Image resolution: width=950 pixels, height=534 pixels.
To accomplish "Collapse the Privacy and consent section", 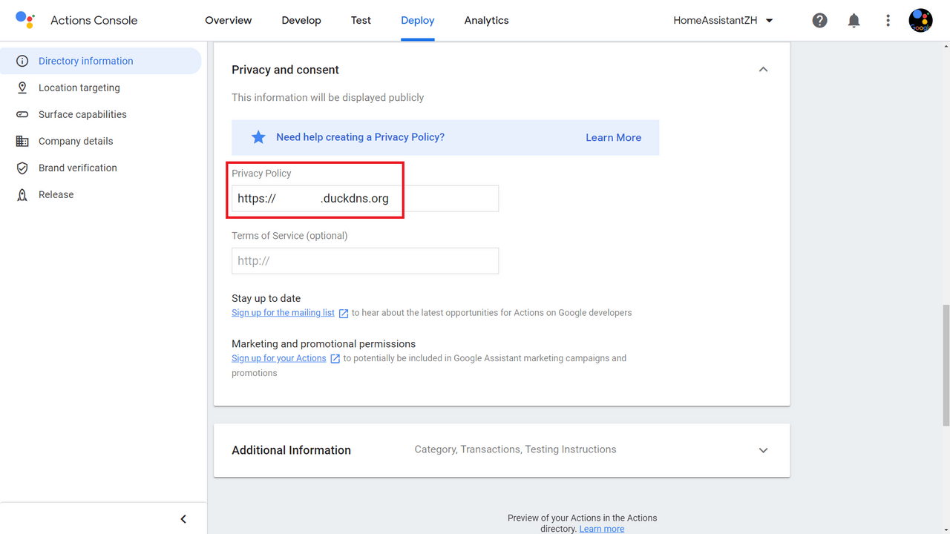I will (x=763, y=70).
